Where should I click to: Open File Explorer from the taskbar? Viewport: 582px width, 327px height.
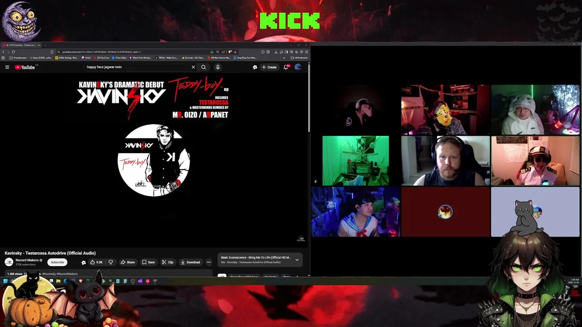(58, 281)
